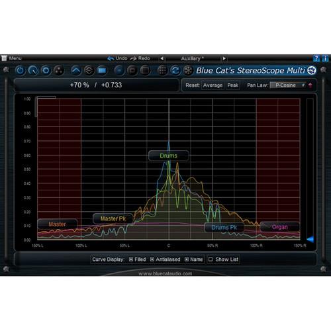Click the 50% L axis label
Screen dimensions: 331x331
coord(124,246)
